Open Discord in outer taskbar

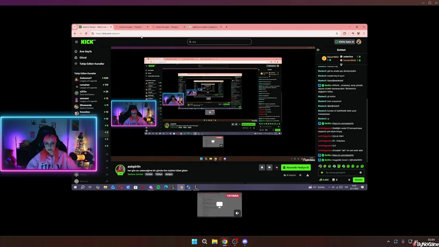[245, 242]
